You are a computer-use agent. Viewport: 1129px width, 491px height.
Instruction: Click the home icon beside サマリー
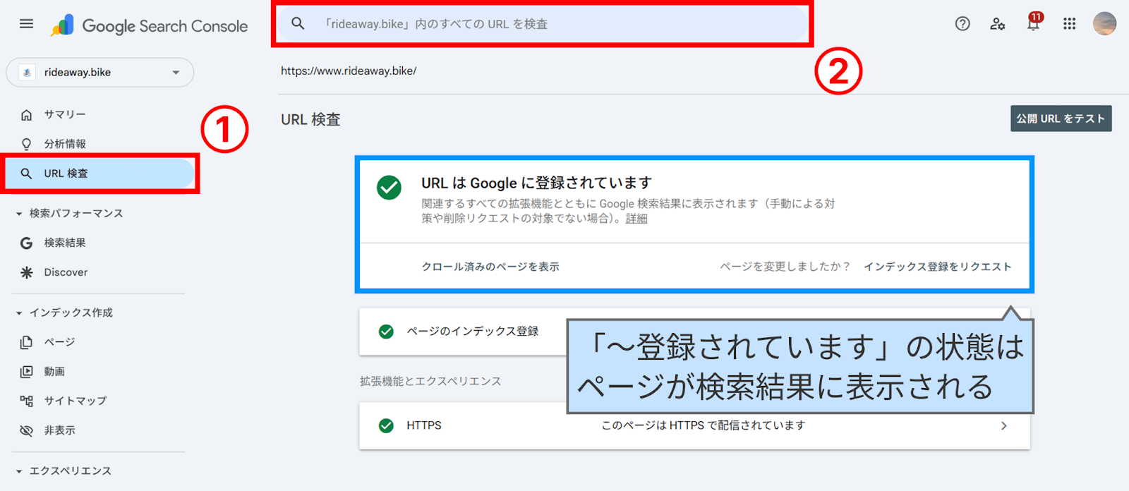tap(26, 114)
